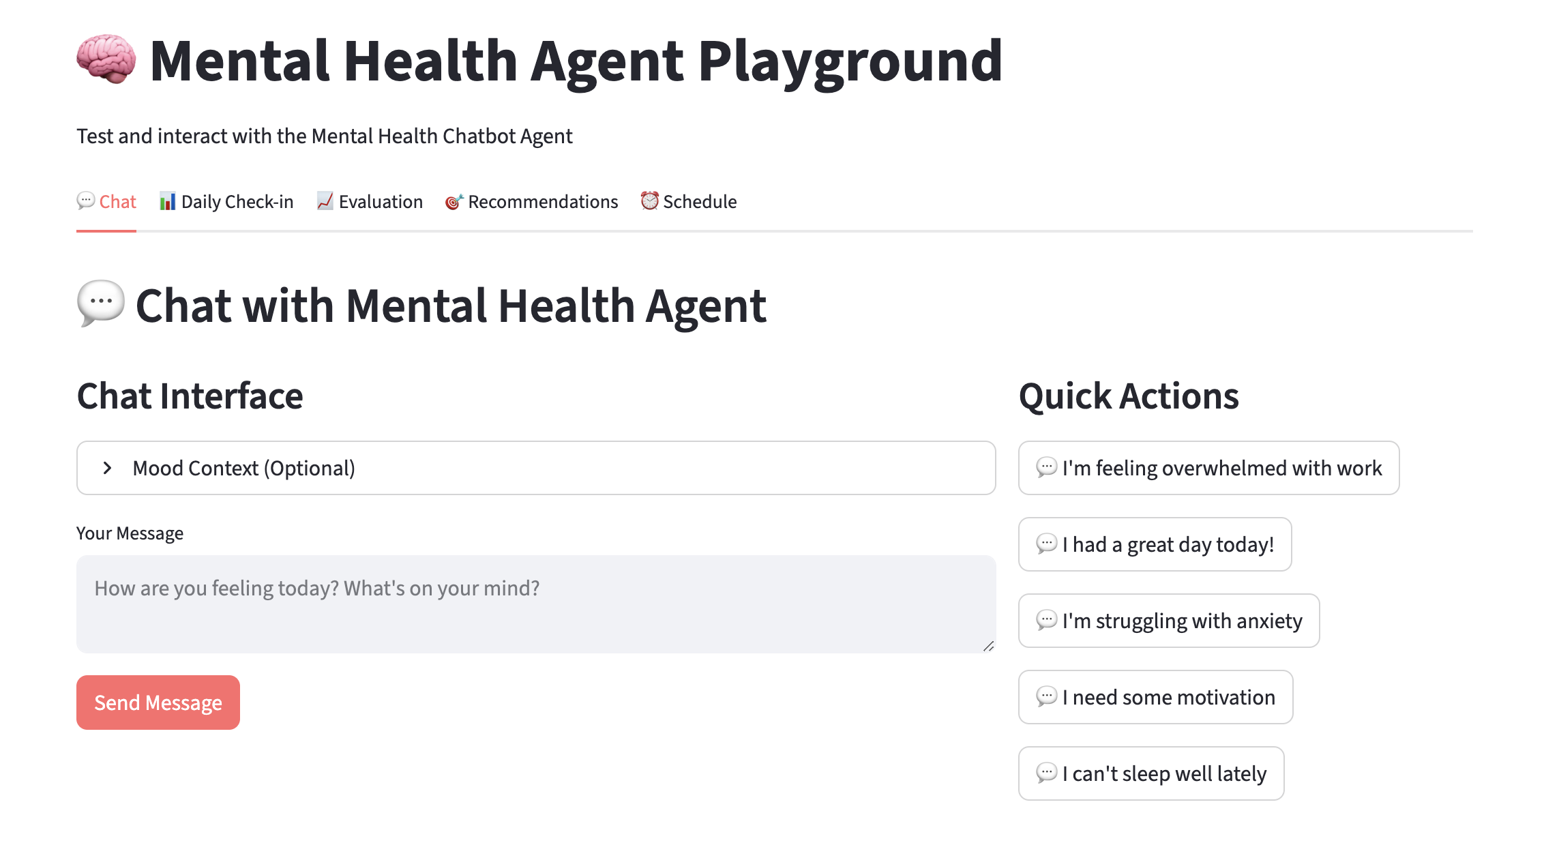Image resolution: width=1544 pixels, height=843 pixels.
Task: Click the Send Message button
Action: 158,702
